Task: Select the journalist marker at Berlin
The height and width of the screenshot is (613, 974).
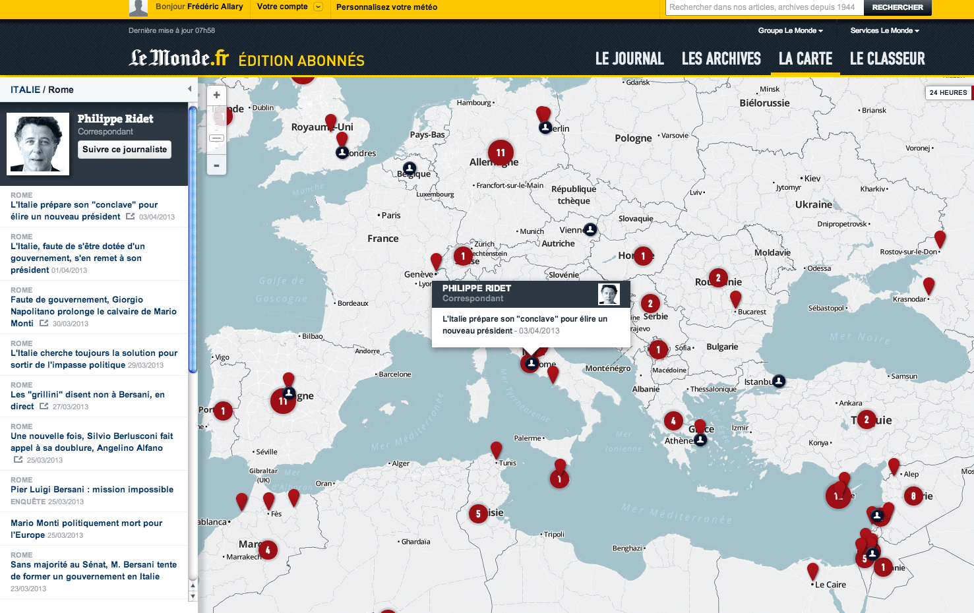Action: 545,127
